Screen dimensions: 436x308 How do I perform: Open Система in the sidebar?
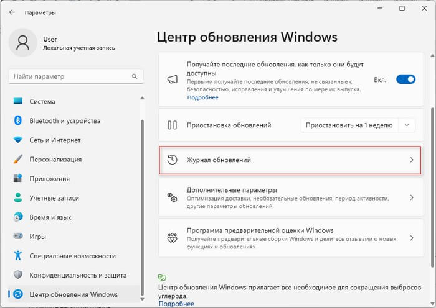tap(42, 102)
